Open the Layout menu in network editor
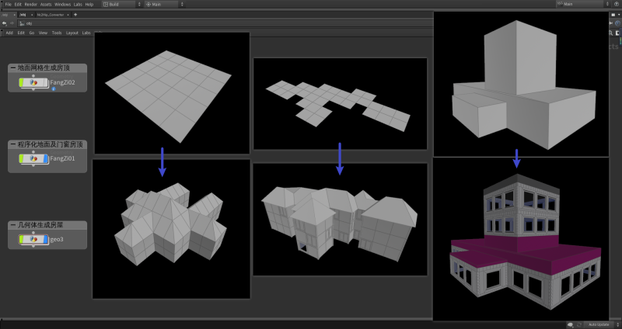Viewport: 622px width, 329px height. [x=72, y=33]
